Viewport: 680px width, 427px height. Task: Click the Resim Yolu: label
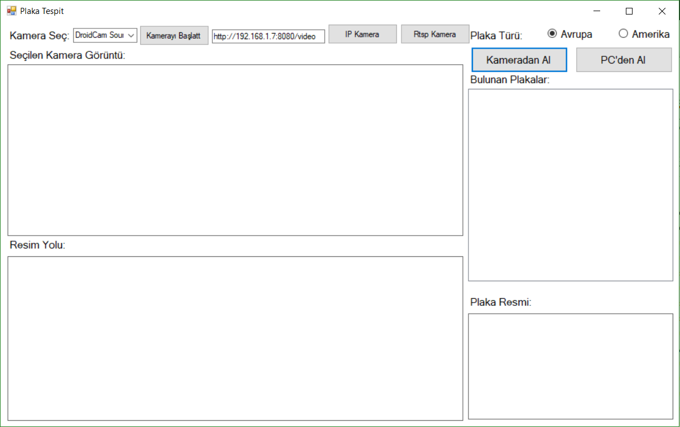[x=38, y=244]
